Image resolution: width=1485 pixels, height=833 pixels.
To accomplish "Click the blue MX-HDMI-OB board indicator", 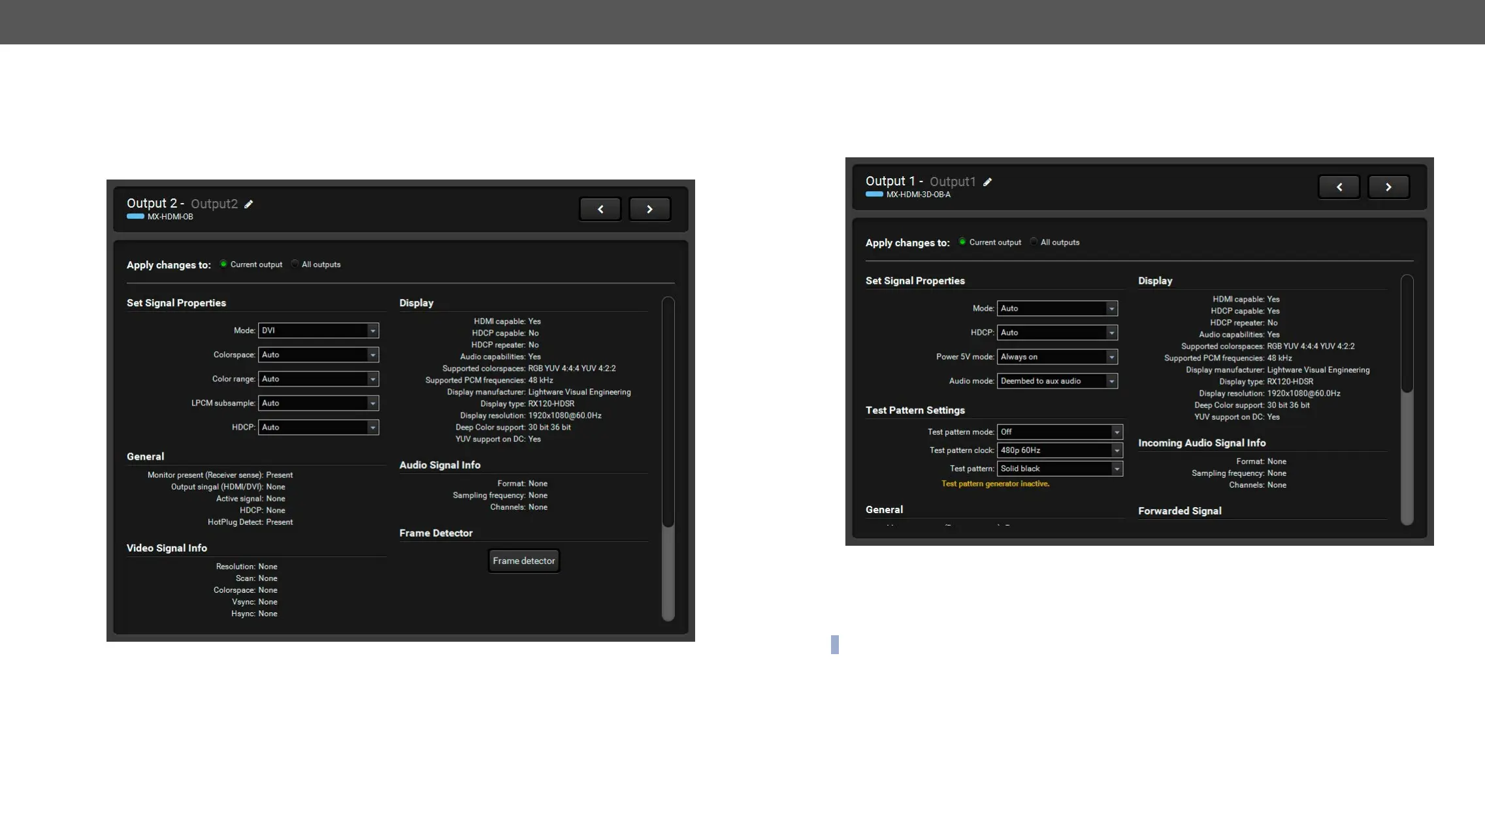I will [135, 217].
